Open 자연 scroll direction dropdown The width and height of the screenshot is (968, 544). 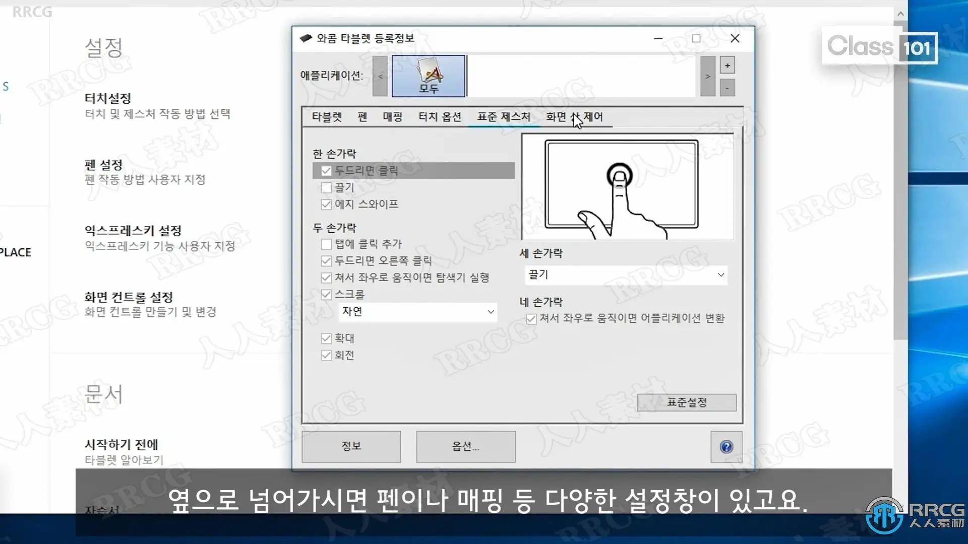point(418,312)
